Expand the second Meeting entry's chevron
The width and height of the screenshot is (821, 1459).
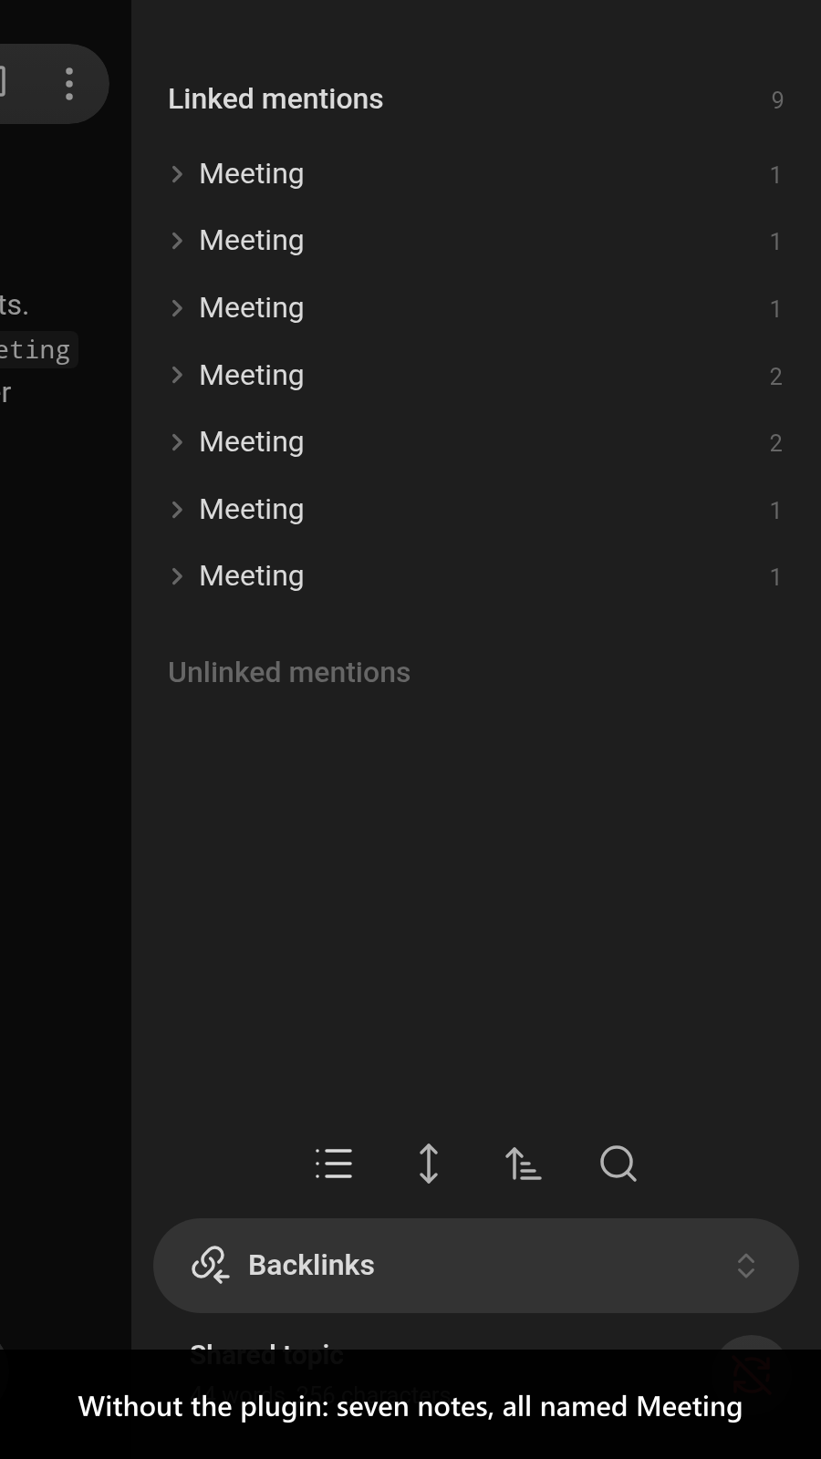coord(177,241)
